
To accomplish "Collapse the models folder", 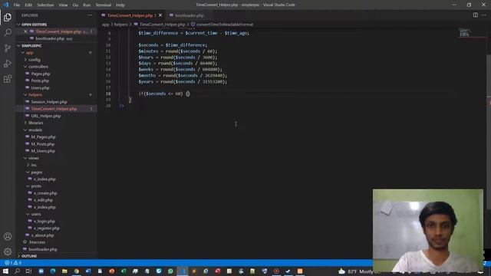I will [x=25, y=130].
